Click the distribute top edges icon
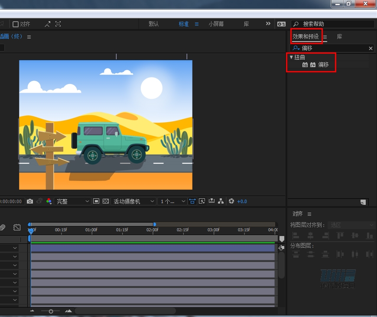Screen dimensions: 377x317 296,254
